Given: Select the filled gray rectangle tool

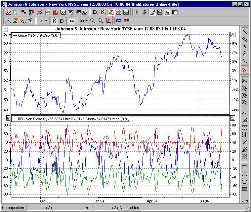Looking at the screenshot, I should [x=244, y=189].
